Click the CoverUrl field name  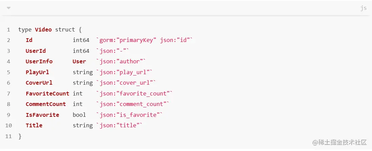(39, 83)
